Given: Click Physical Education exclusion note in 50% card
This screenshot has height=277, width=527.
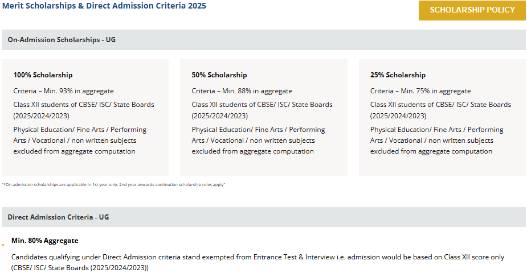Looking at the screenshot, I should pos(259,140).
